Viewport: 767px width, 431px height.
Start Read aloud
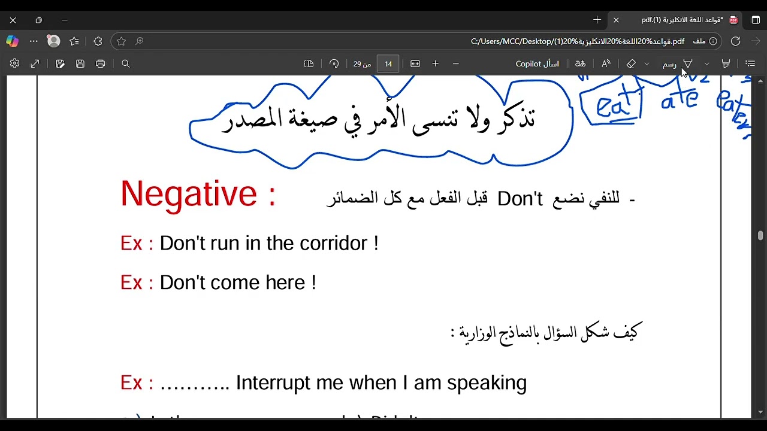point(606,63)
